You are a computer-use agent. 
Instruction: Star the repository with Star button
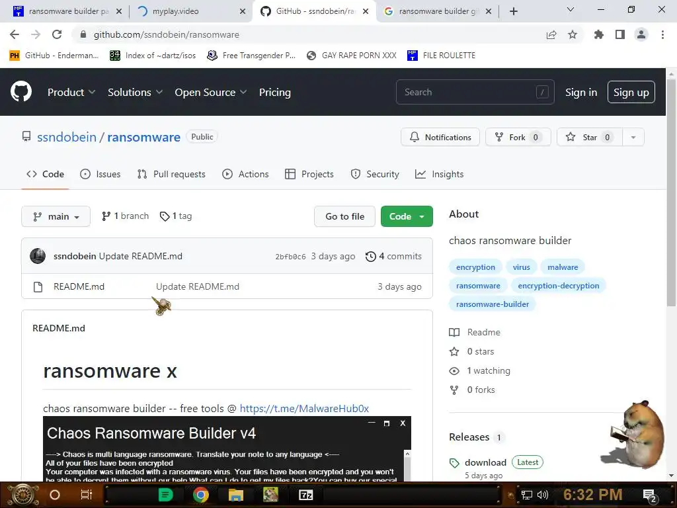(x=589, y=138)
